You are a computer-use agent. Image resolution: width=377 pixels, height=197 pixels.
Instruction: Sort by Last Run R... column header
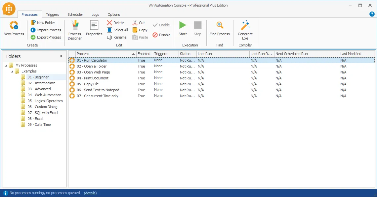point(262,54)
